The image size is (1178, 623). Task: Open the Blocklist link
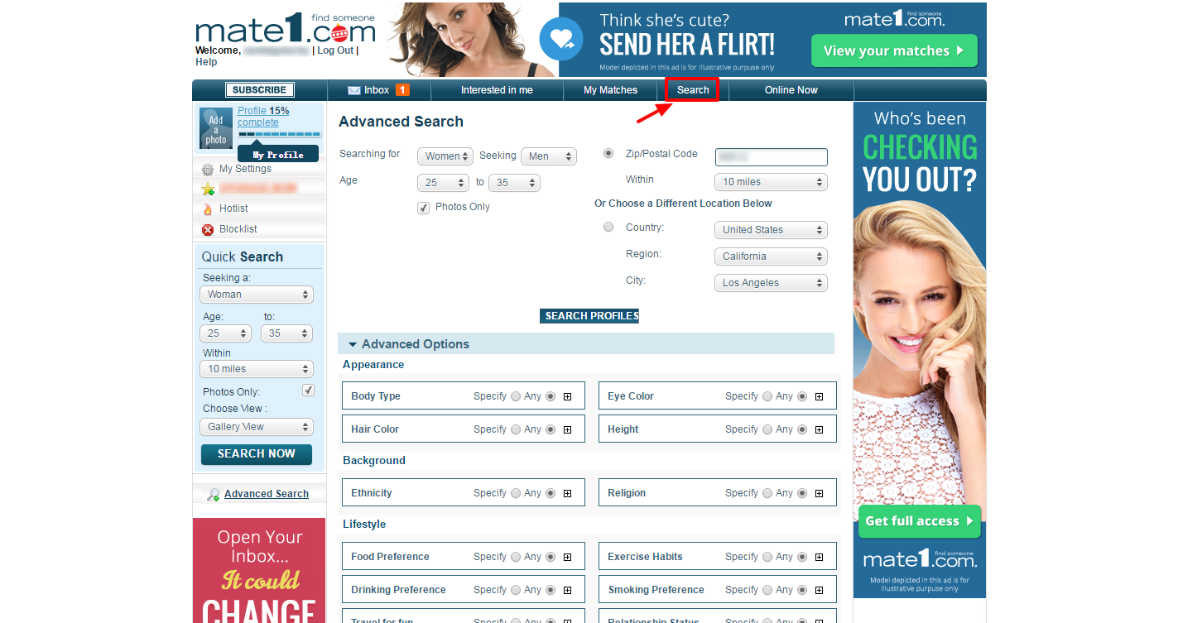238,229
